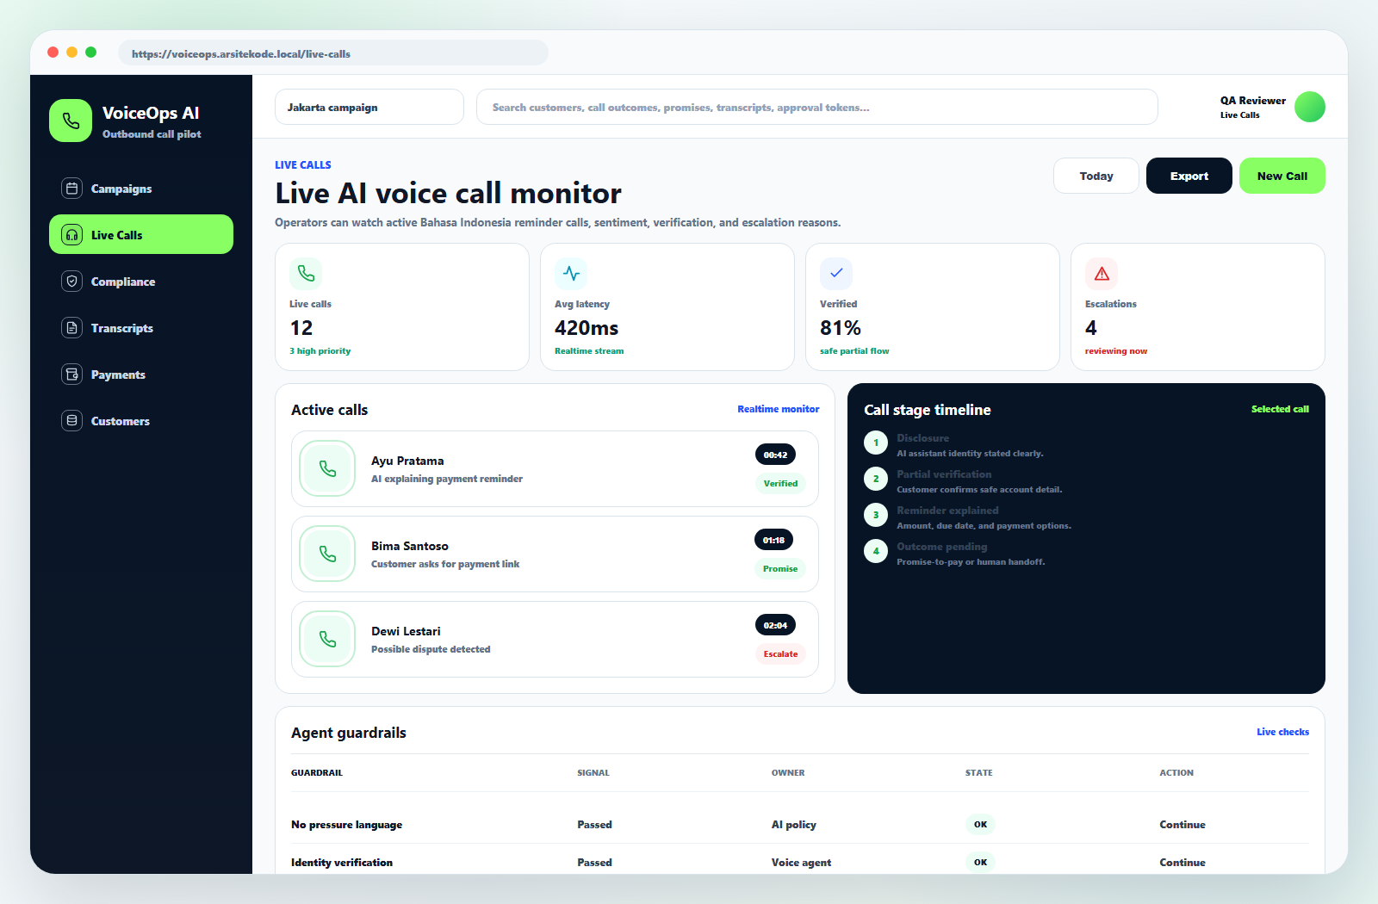Image resolution: width=1378 pixels, height=904 pixels.
Task: Open the Transcripts section
Action: (141, 328)
